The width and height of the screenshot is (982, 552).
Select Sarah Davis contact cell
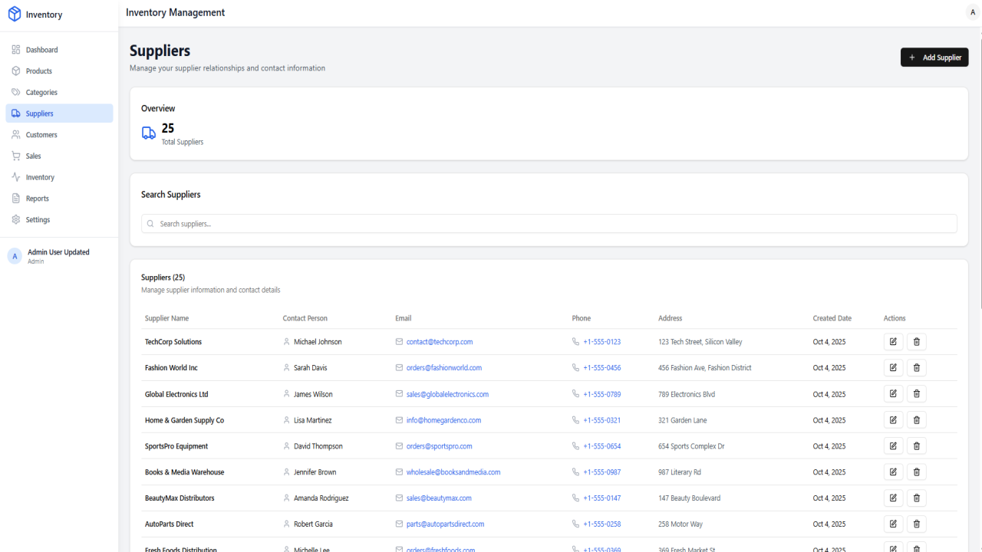[310, 368]
